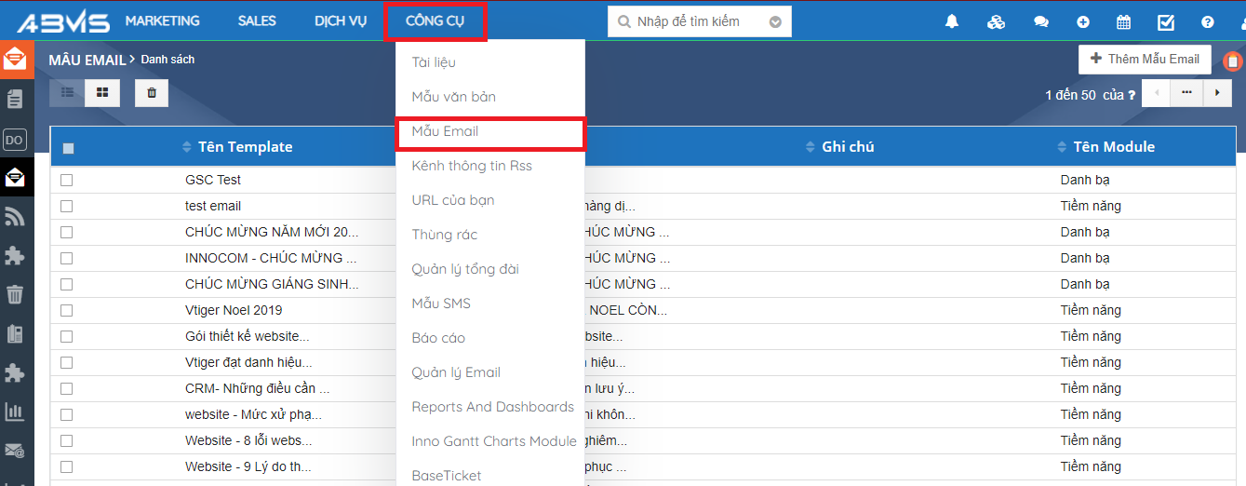Screen dimensions: 1246x486
Task: Click the quick create plus icon
Action: pos(1083,22)
